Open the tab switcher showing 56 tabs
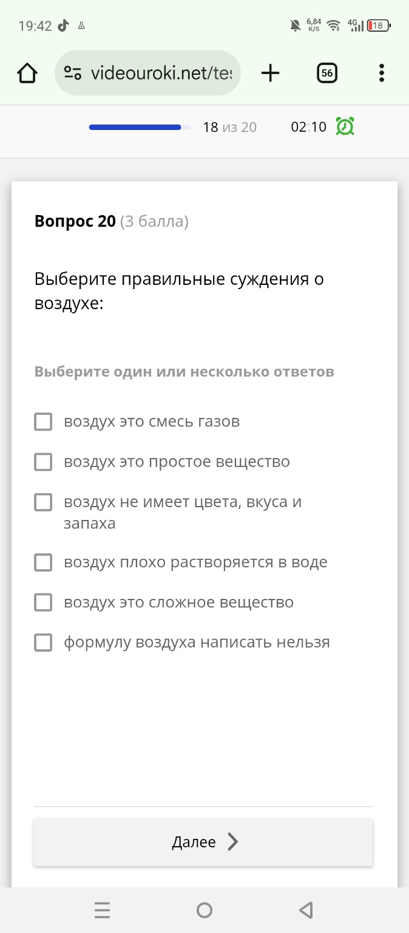 tap(326, 72)
